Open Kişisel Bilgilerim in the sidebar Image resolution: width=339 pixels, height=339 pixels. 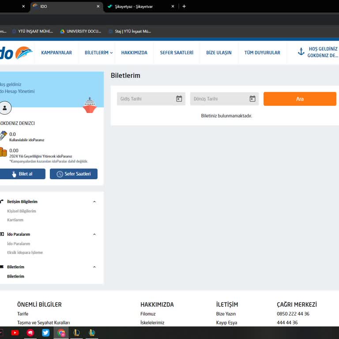pos(22,211)
